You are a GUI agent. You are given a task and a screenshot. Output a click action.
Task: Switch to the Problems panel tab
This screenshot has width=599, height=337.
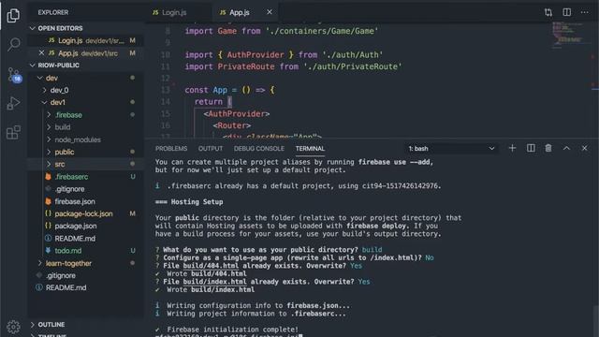(171, 148)
